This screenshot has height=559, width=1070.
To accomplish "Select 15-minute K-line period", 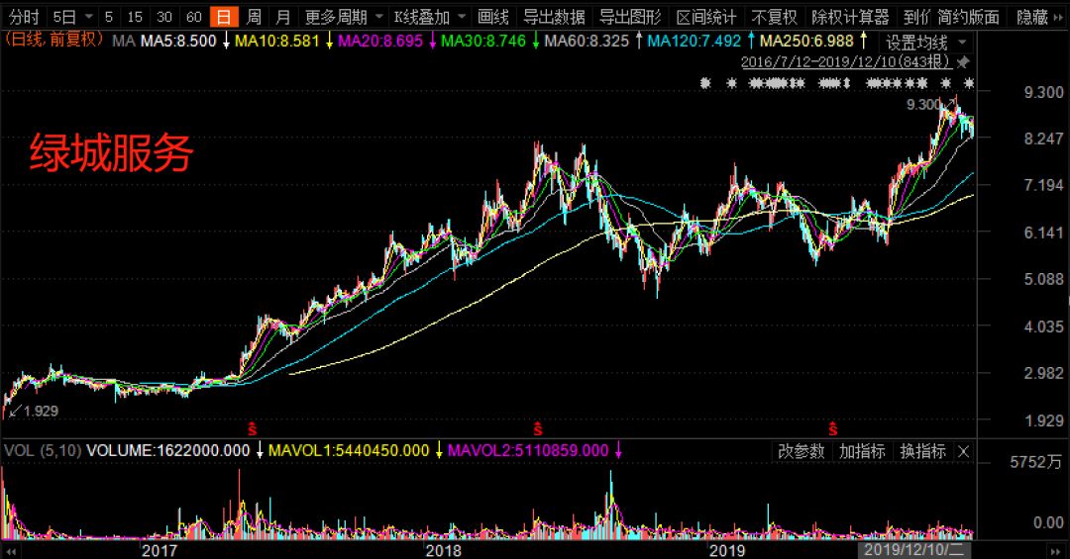I will click(135, 17).
